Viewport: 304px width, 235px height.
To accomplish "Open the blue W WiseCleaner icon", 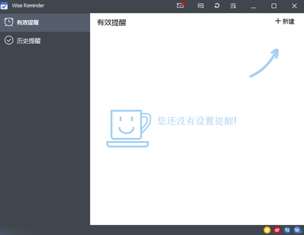I will click(297, 230).
